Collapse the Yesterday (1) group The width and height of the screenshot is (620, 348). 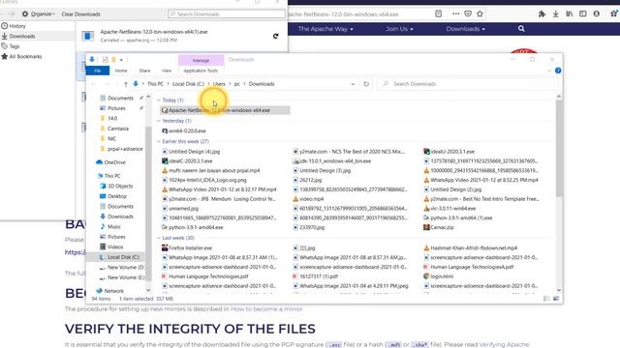point(159,121)
